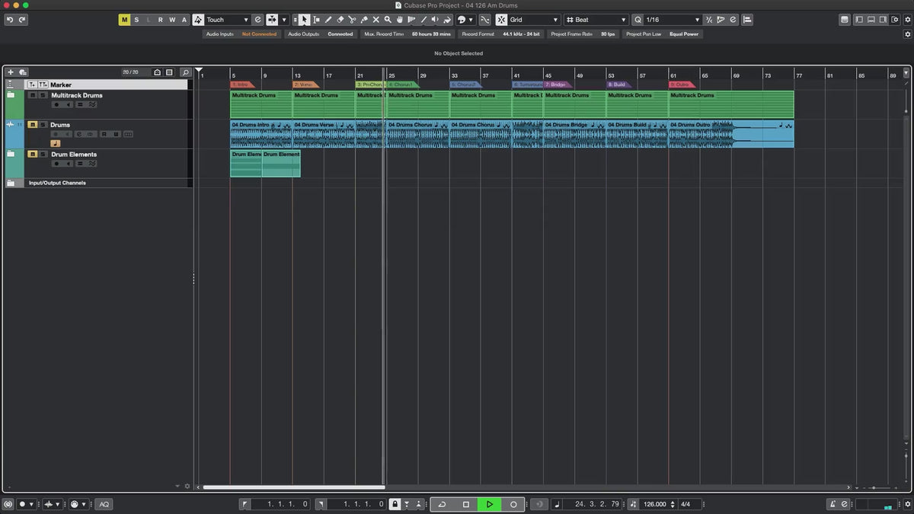Open the Touch automation mode dropdown

[x=227, y=20]
